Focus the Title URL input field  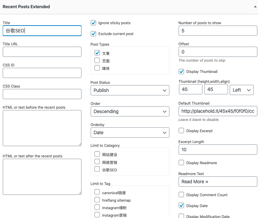(42, 52)
